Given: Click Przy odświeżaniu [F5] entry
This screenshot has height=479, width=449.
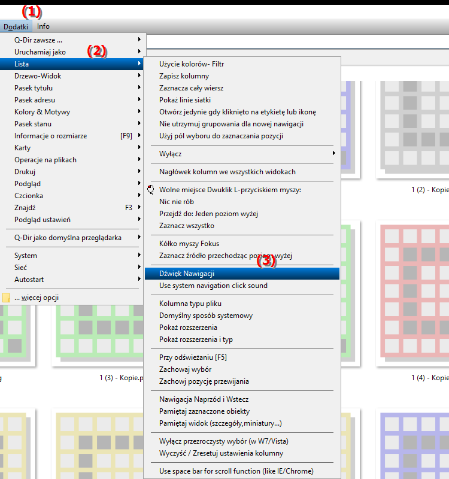Looking at the screenshot, I should coord(242,357).
